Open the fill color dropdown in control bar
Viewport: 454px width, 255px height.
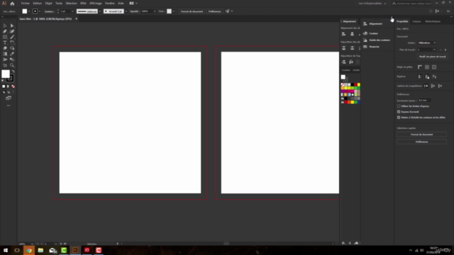(29, 11)
